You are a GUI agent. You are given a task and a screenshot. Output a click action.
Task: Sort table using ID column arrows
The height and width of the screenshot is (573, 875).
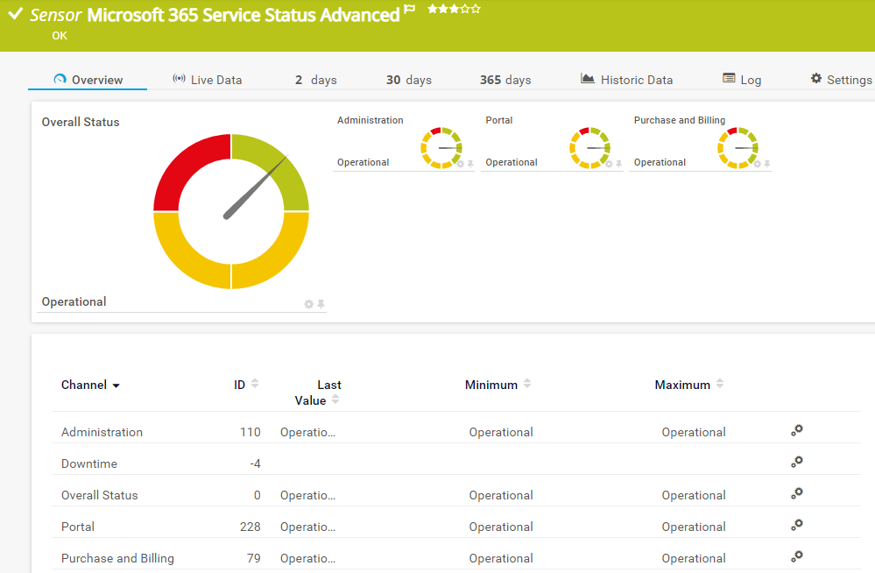(x=255, y=384)
